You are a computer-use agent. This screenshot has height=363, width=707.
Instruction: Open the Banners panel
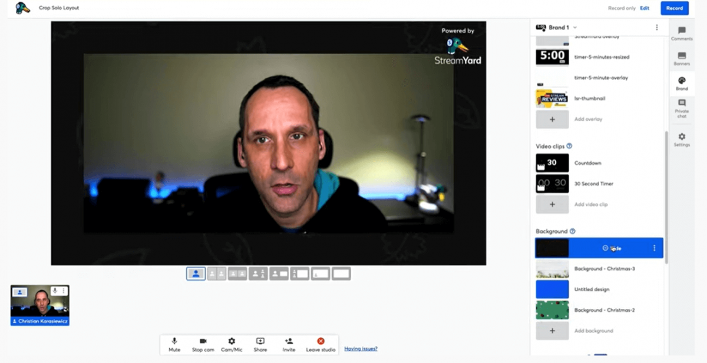682,59
